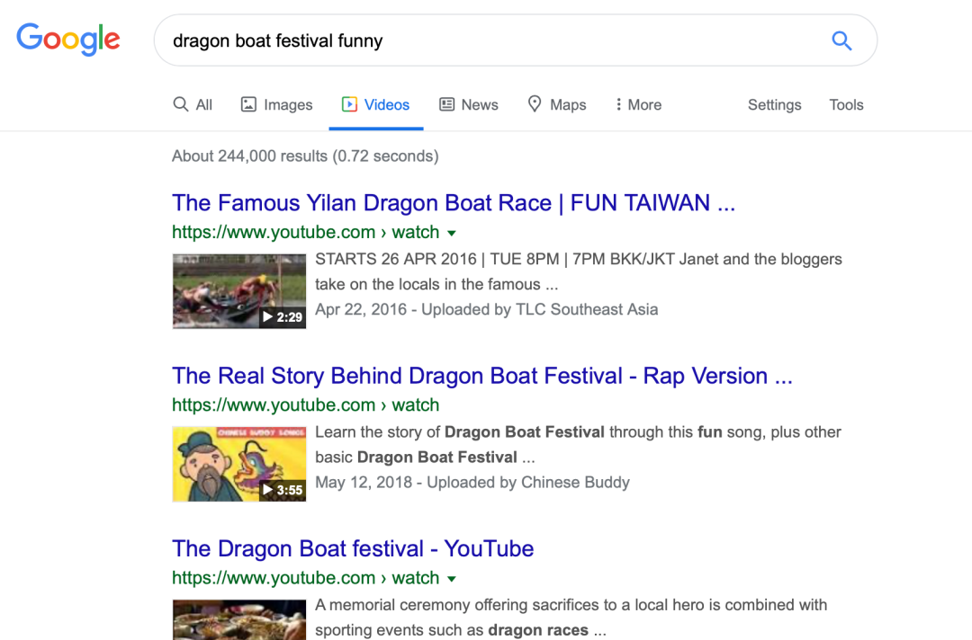Open the Settings menu
The height and width of the screenshot is (640, 972).
[x=774, y=105]
